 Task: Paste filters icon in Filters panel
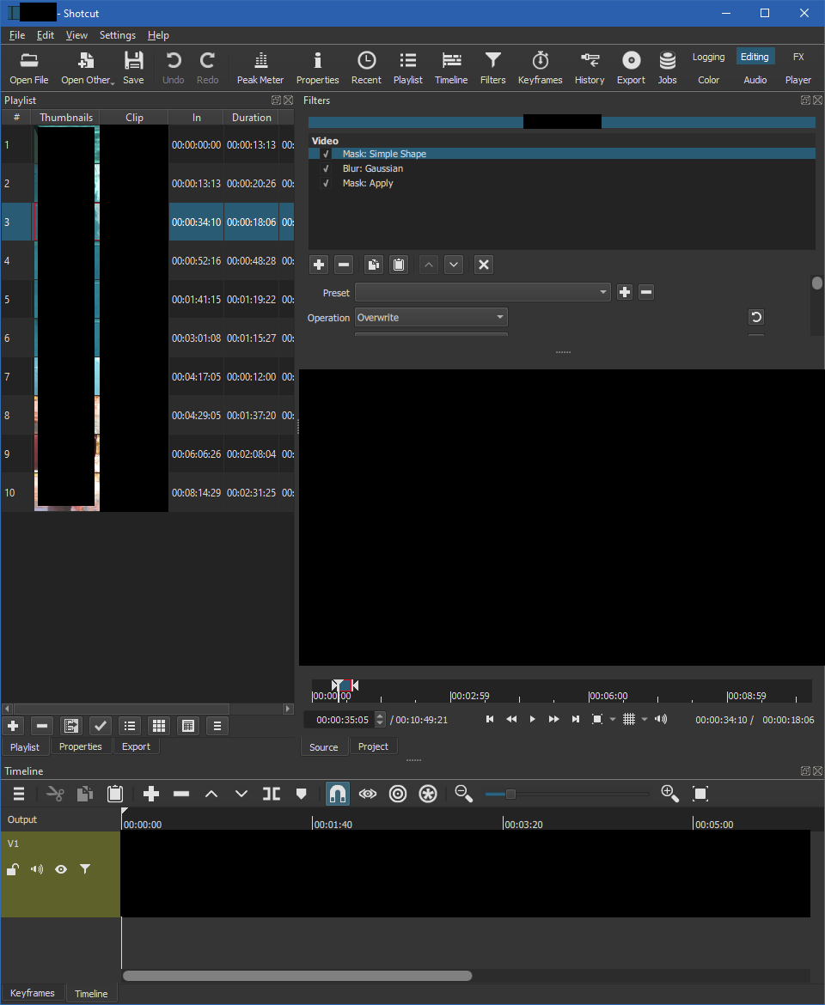399,265
